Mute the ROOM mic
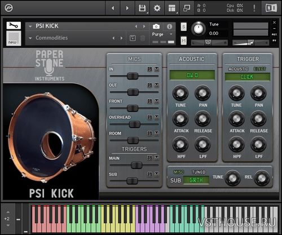This screenshot has height=235, width=282. pyautogui.click(x=156, y=134)
